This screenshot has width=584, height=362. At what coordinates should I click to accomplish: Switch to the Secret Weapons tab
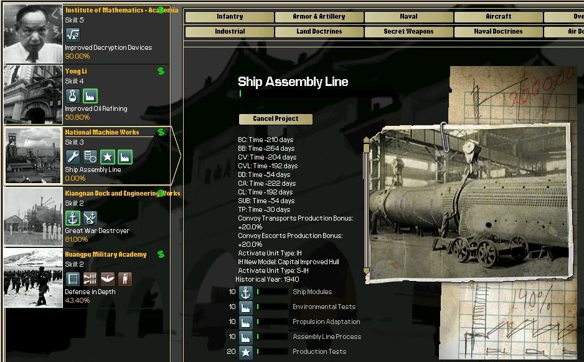click(x=409, y=31)
